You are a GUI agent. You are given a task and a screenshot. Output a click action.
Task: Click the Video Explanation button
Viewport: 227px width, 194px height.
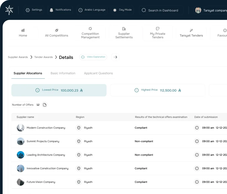pos(93,57)
